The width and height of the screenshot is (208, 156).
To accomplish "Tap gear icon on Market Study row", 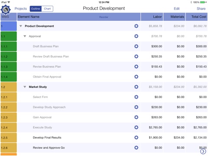I will tap(136, 87).
